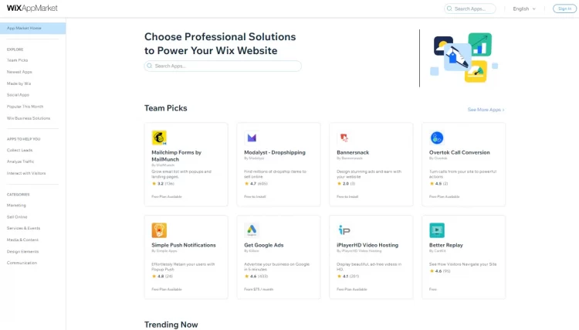Select App Market Home in sidebar

click(x=33, y=28)
